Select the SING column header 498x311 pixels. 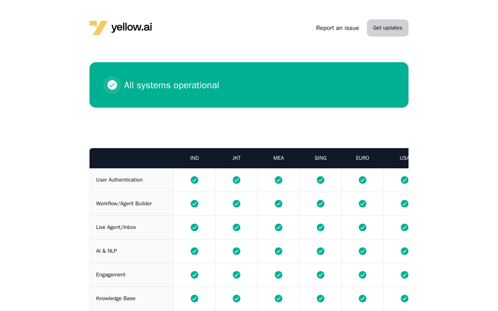click(321, 158)
